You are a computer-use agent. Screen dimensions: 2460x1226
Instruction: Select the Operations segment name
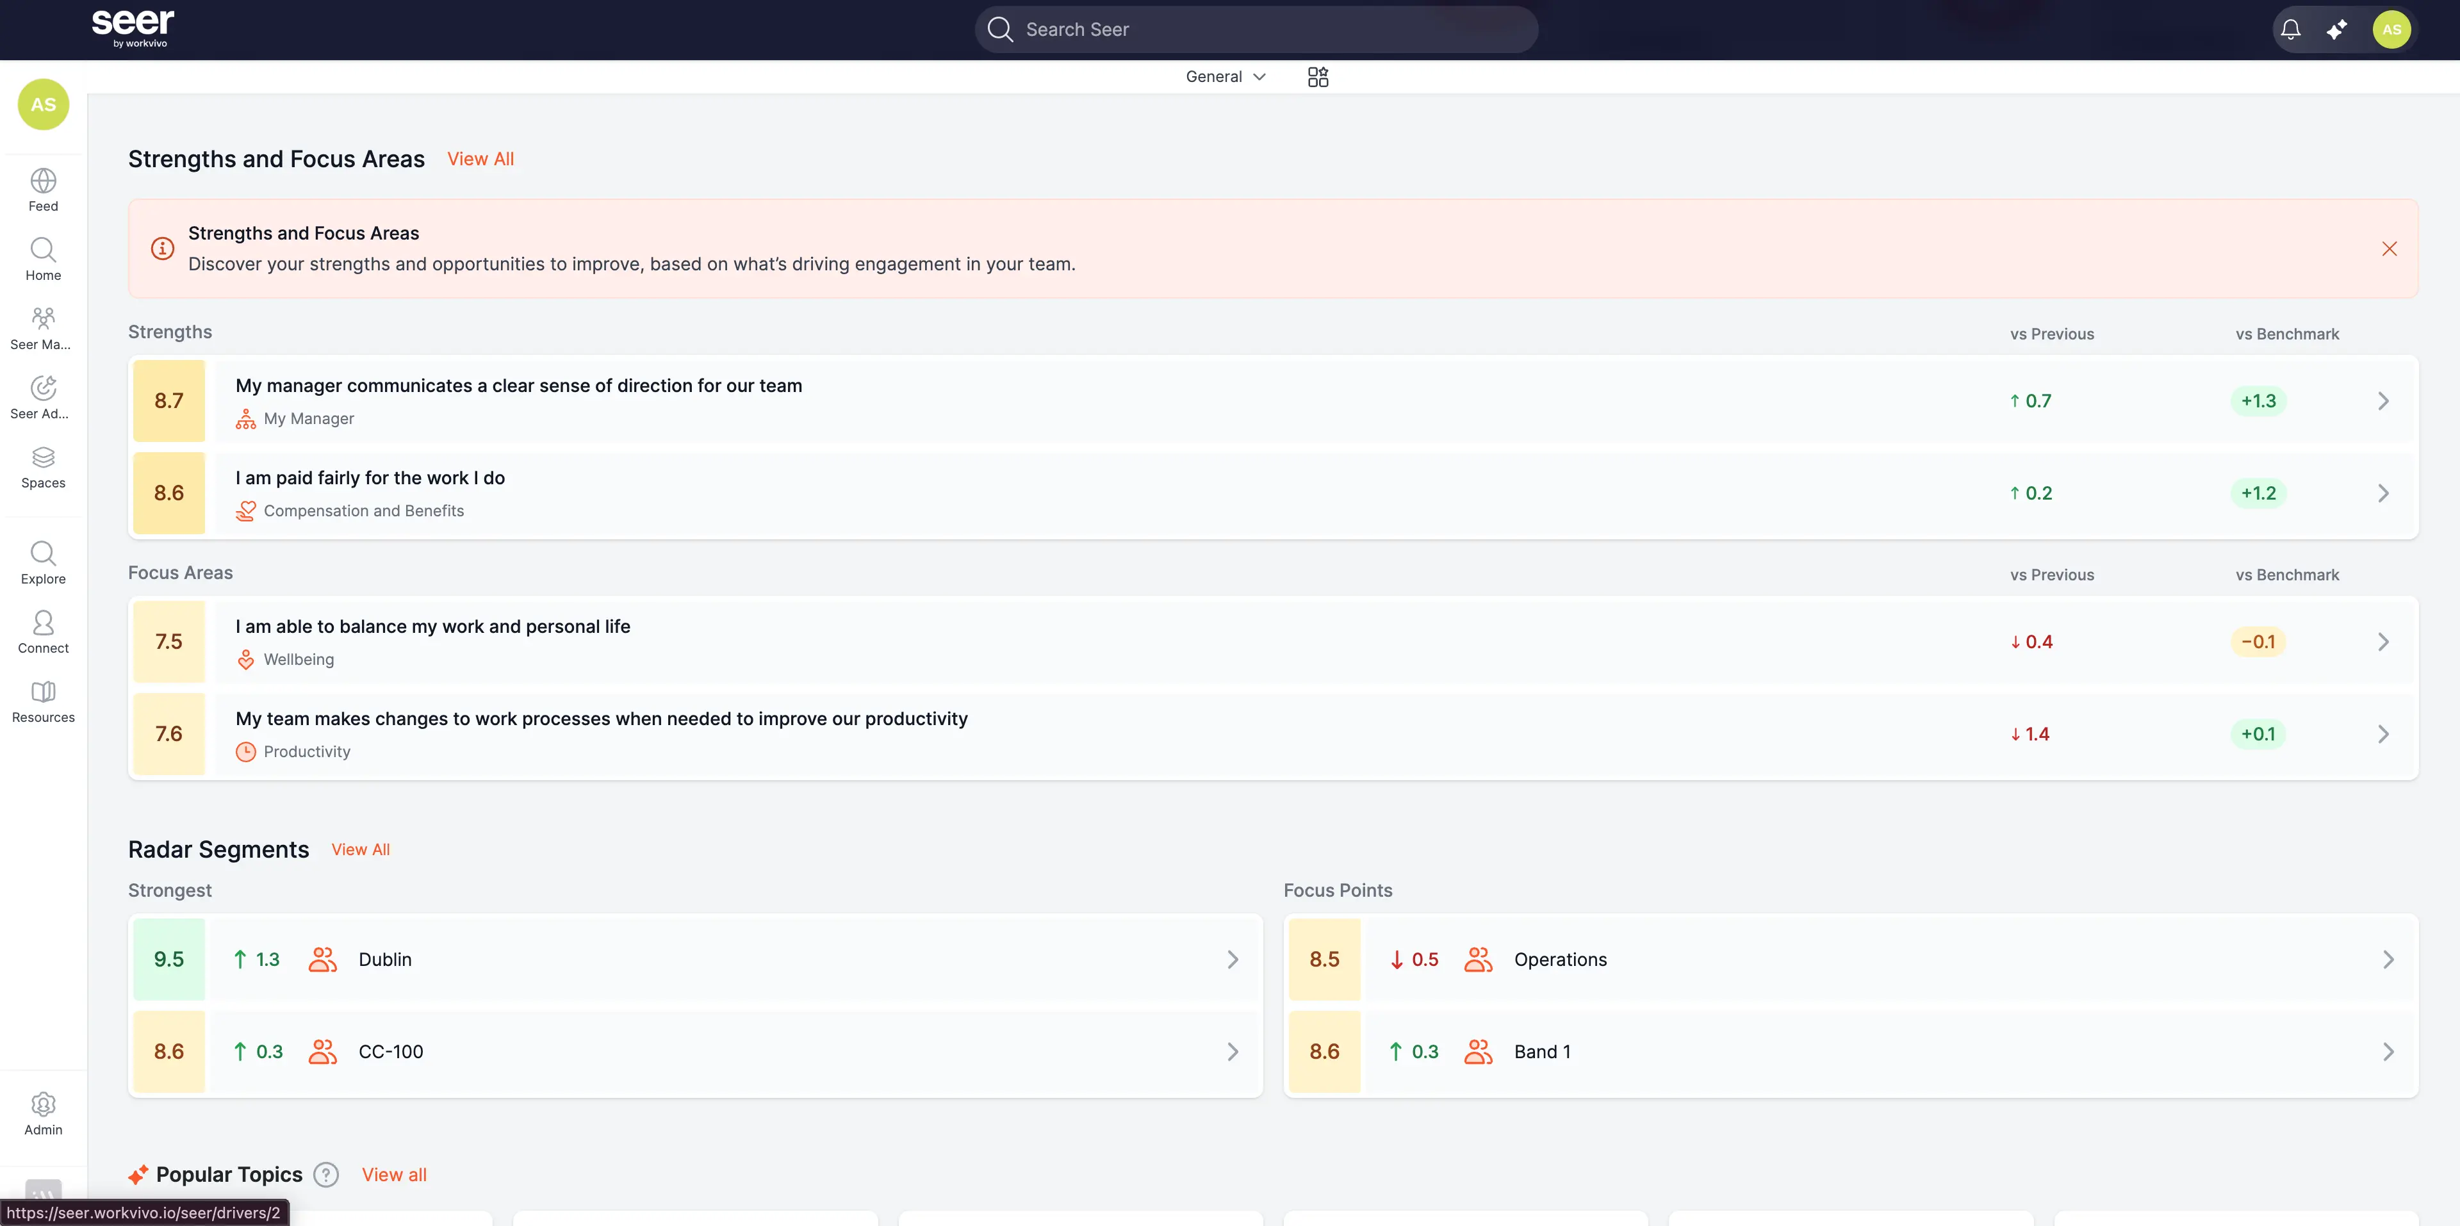[1559, 960]
